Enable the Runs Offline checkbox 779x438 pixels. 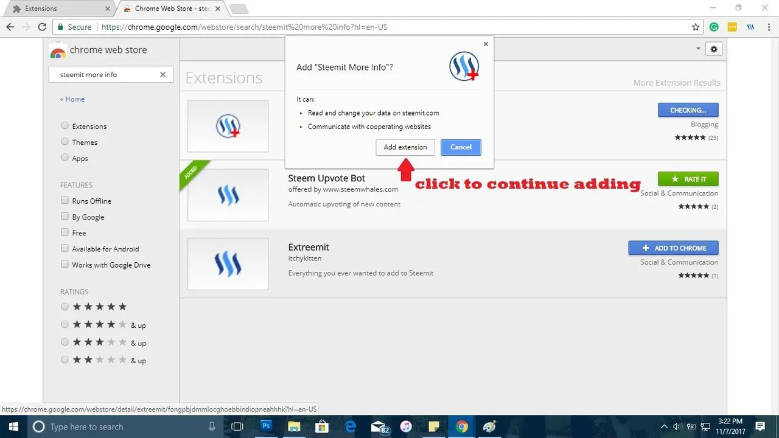click(x=65, y=200)
